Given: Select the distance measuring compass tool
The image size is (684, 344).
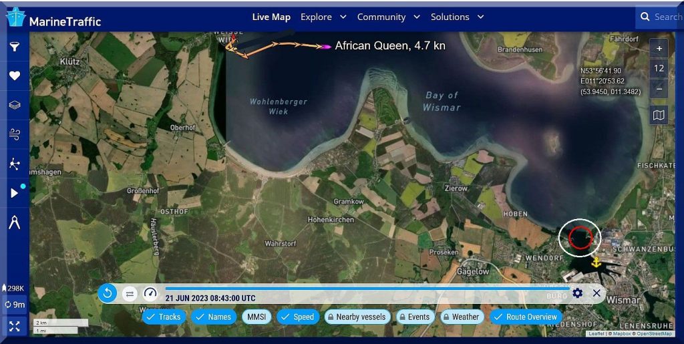Looking at the screenshot, I should pyautogui.click(x=14, y=223).
